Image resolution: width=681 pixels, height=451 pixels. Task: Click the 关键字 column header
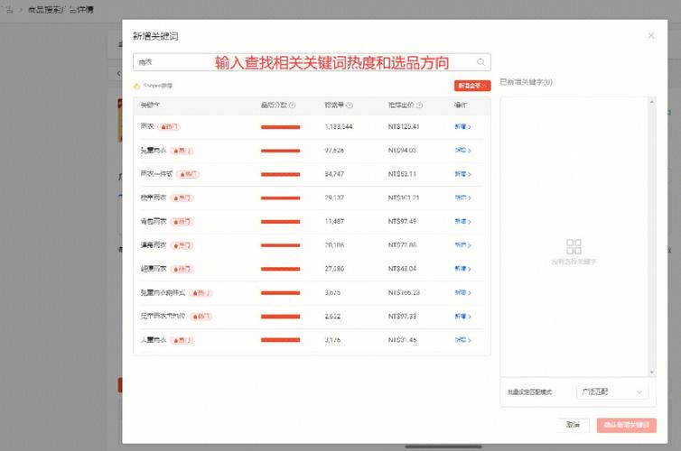pyautogui.click(x=150, y=106)
